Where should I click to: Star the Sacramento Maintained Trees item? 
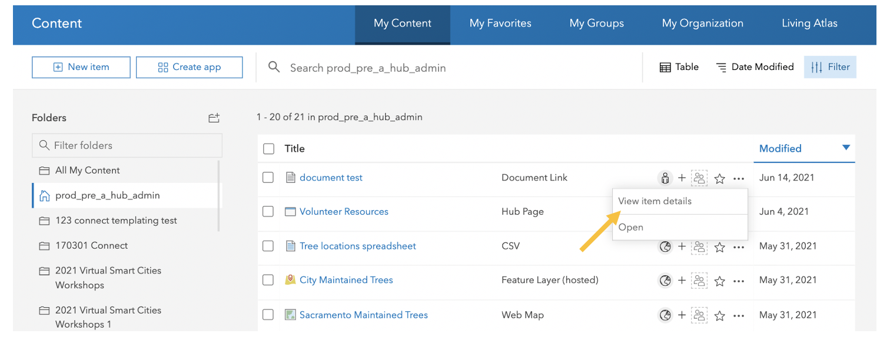(x=719, y=316)
